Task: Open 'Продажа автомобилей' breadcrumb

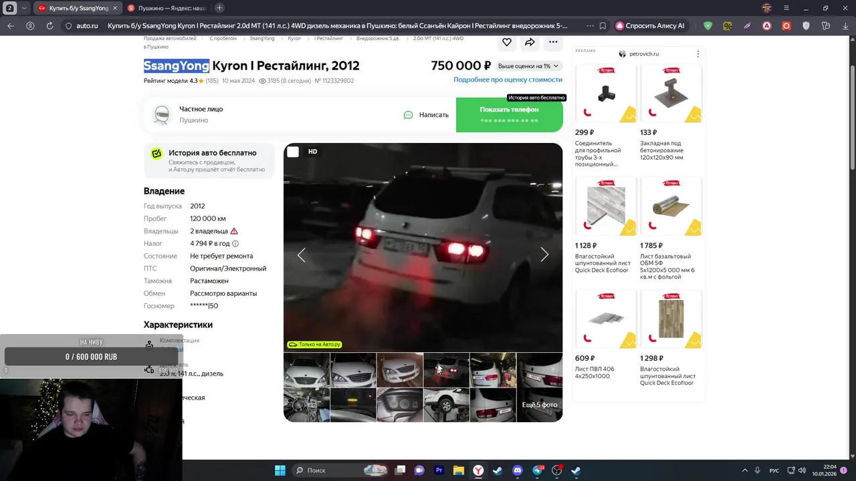Action: point(170,39)
